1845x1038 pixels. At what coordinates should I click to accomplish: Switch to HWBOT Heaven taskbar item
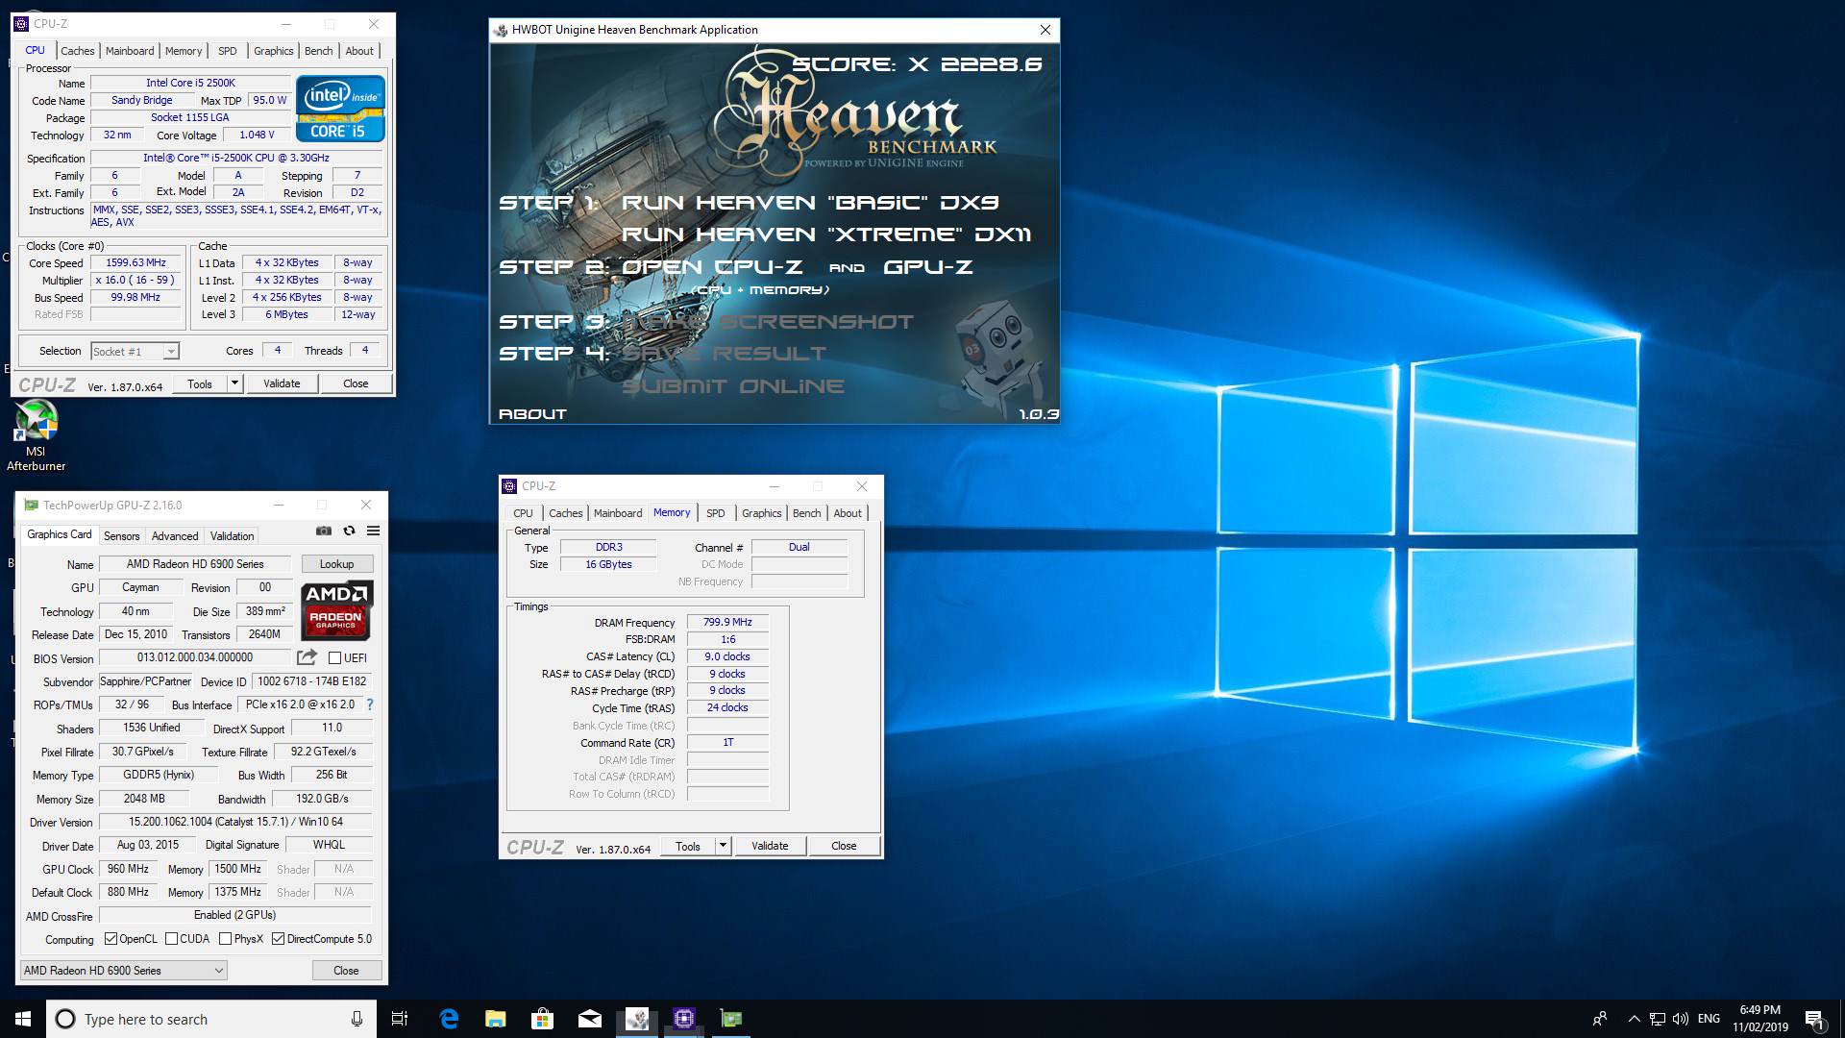pos(637,1019)
